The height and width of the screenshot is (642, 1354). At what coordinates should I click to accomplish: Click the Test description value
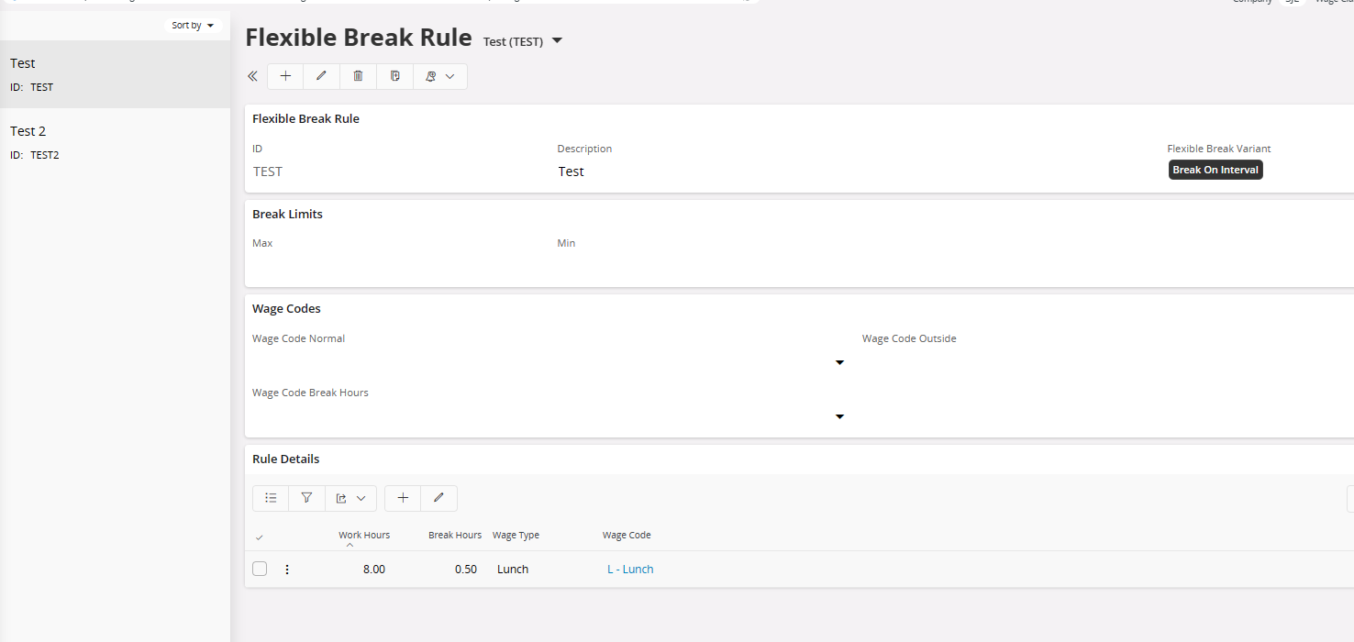click(x=571, y=172)
